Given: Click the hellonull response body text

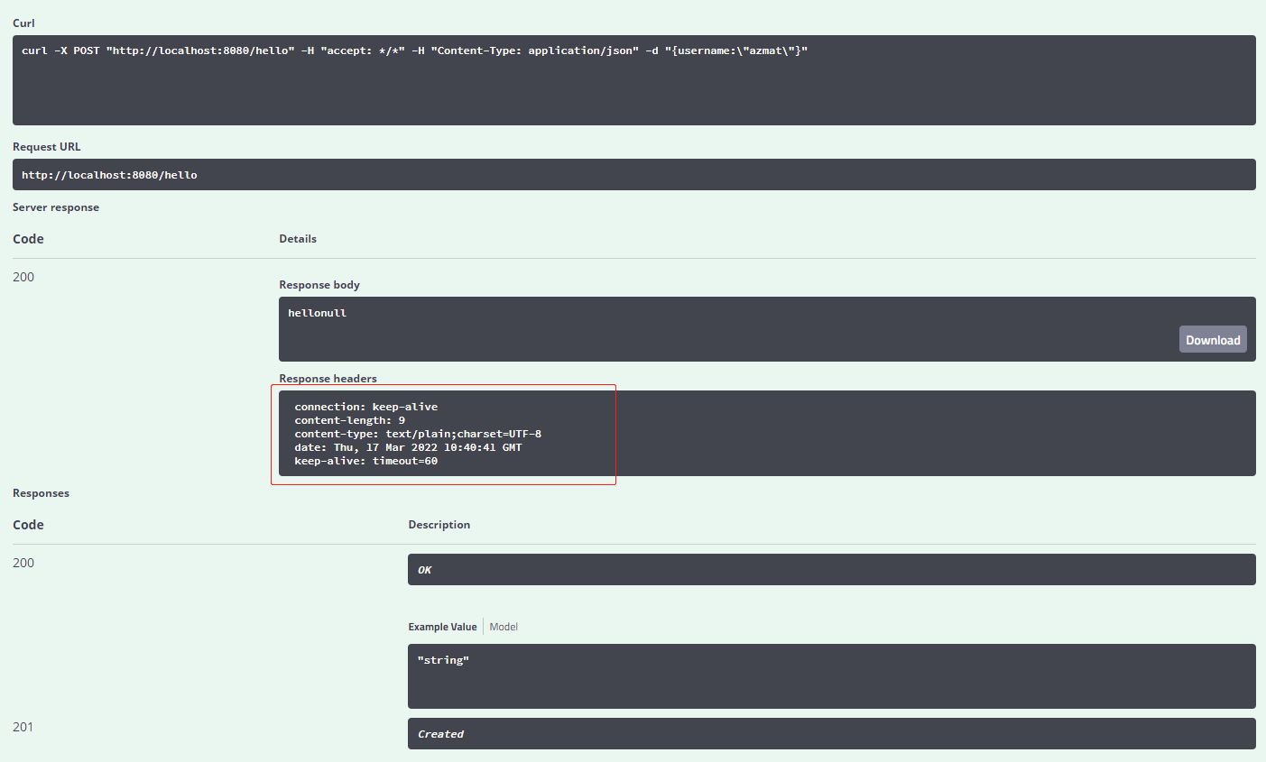Looking at the screenshot, I should click(317, 313).
